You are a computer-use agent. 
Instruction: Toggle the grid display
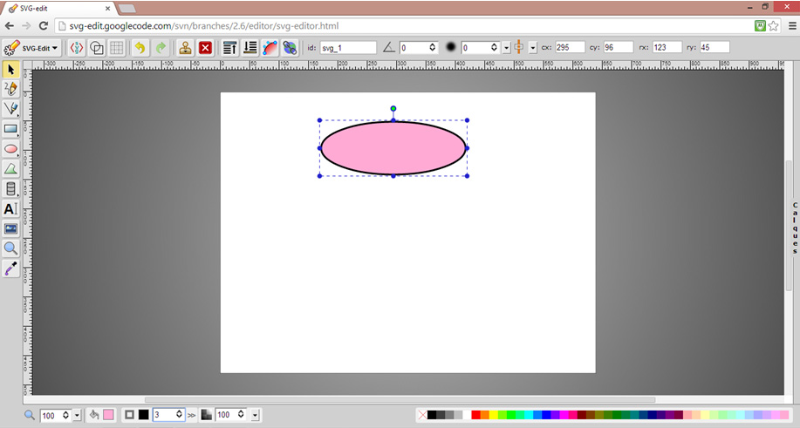coord(116,48)
